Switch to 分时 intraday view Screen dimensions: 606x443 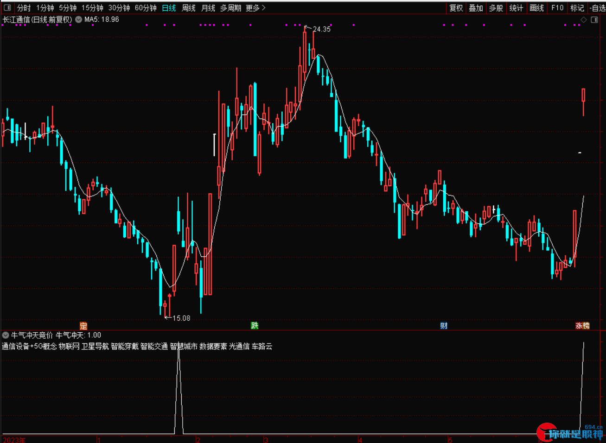pyautogui.click(x=24, y=8)
